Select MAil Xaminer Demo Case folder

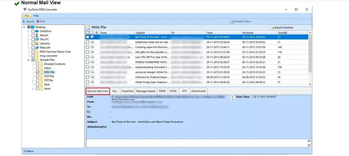click(55, 52)
